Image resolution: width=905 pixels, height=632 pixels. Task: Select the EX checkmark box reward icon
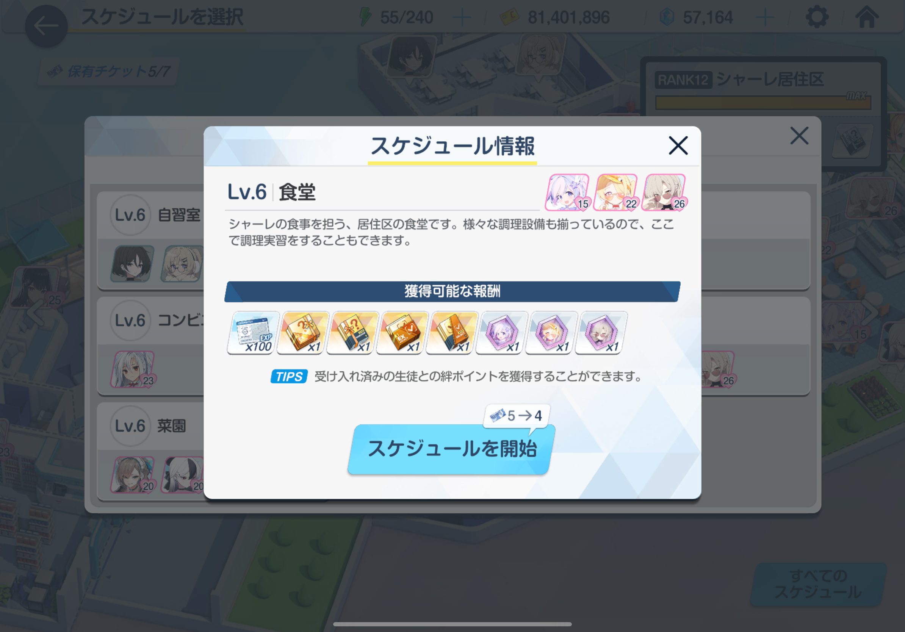click(402, 333)
